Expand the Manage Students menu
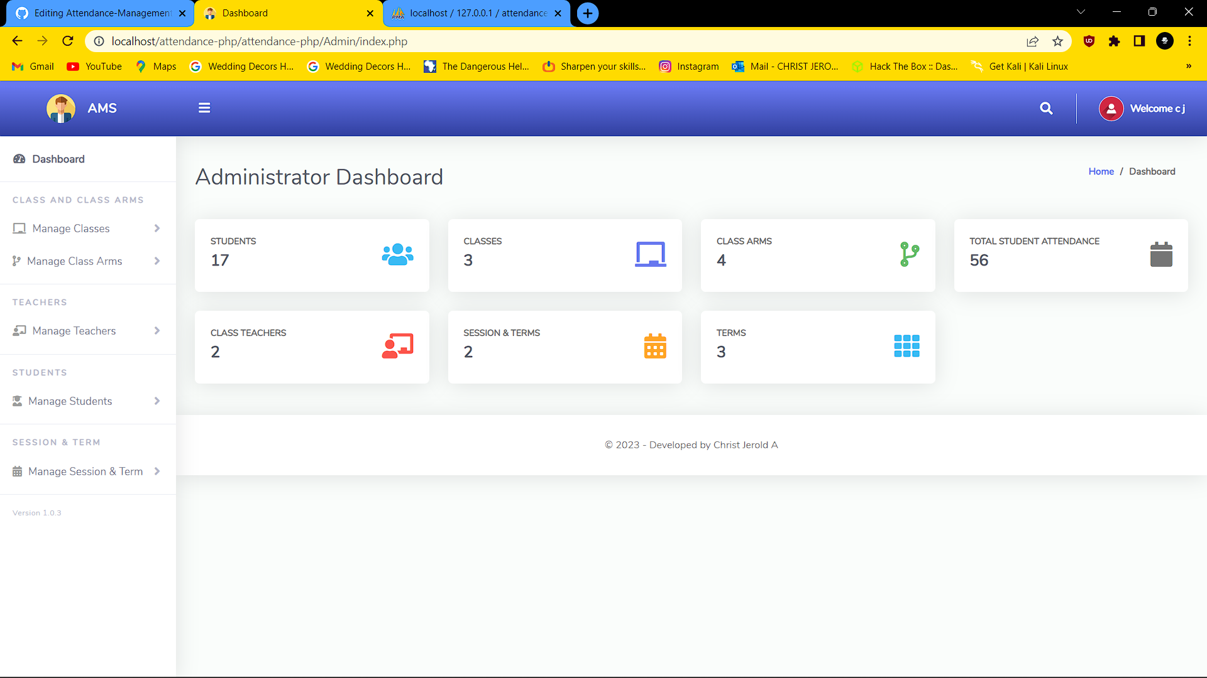 [72, 401]
